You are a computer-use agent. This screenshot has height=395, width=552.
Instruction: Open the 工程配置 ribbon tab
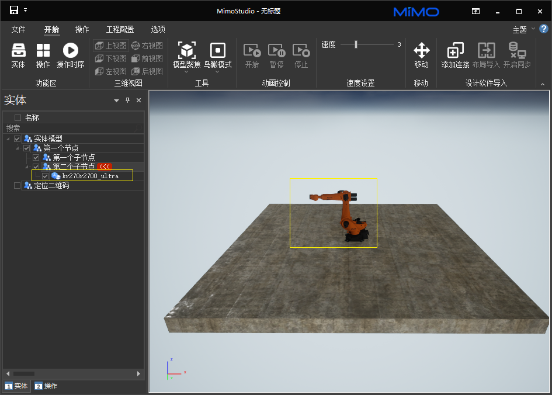click(x=120, y=29)
